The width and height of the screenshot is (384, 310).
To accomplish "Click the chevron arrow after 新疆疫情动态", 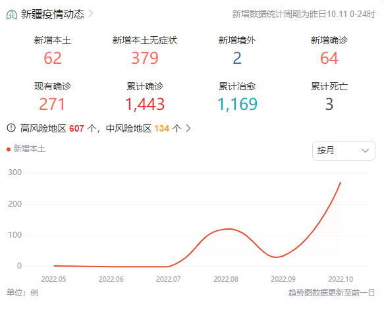I will [x=90, y=14].
